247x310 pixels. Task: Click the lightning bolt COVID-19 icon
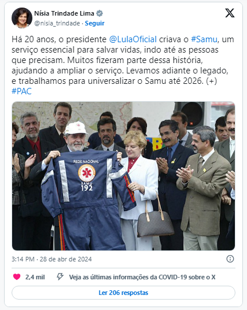click(x=60, y=276)
